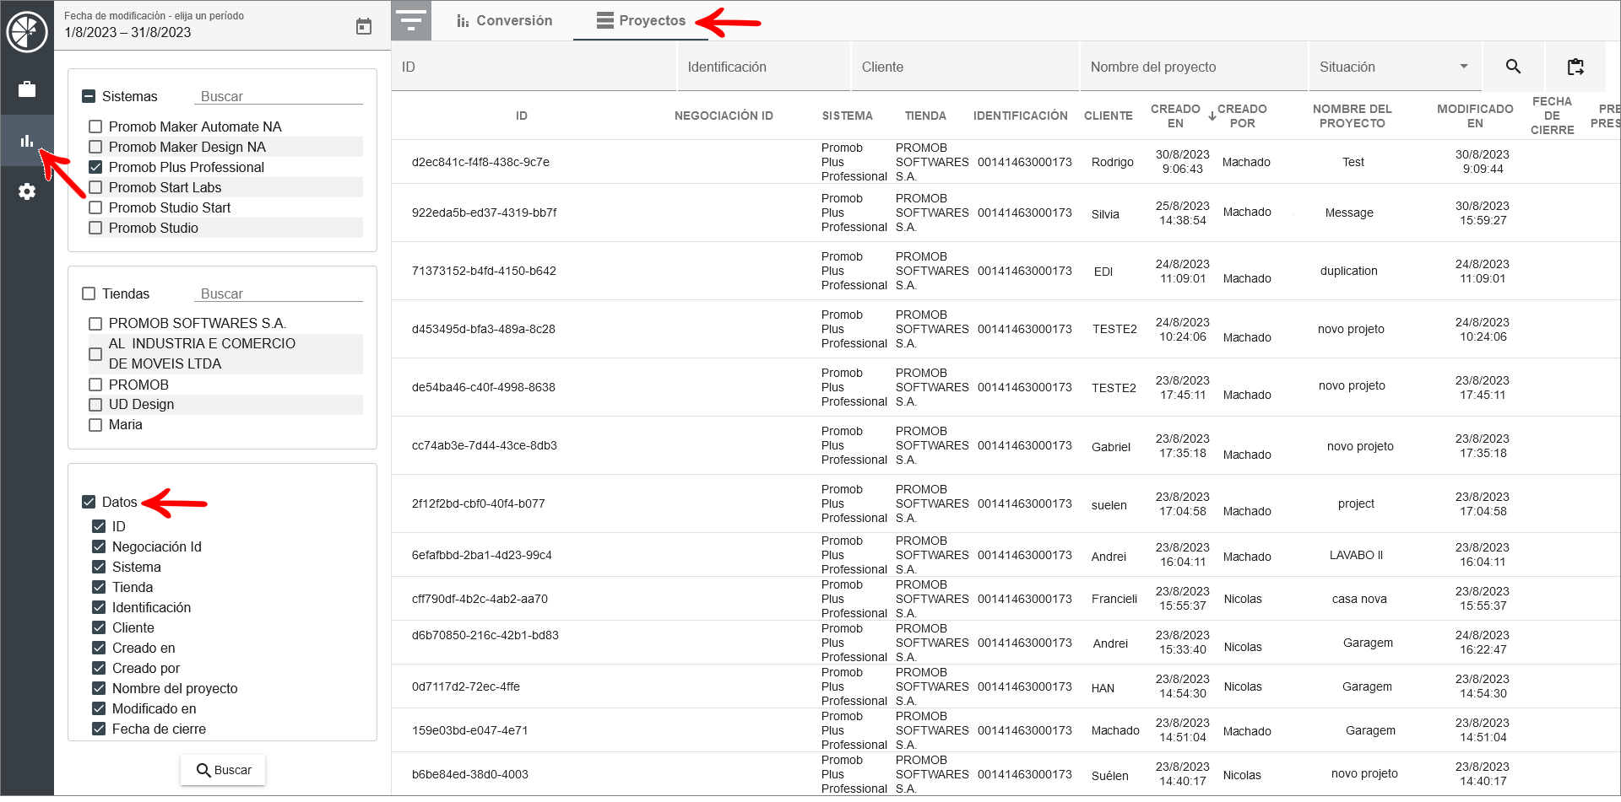This screenshot has width=1621, height=802.
Task: Click the client name 'Gabriel'
Action: (x=1110, y=447)
